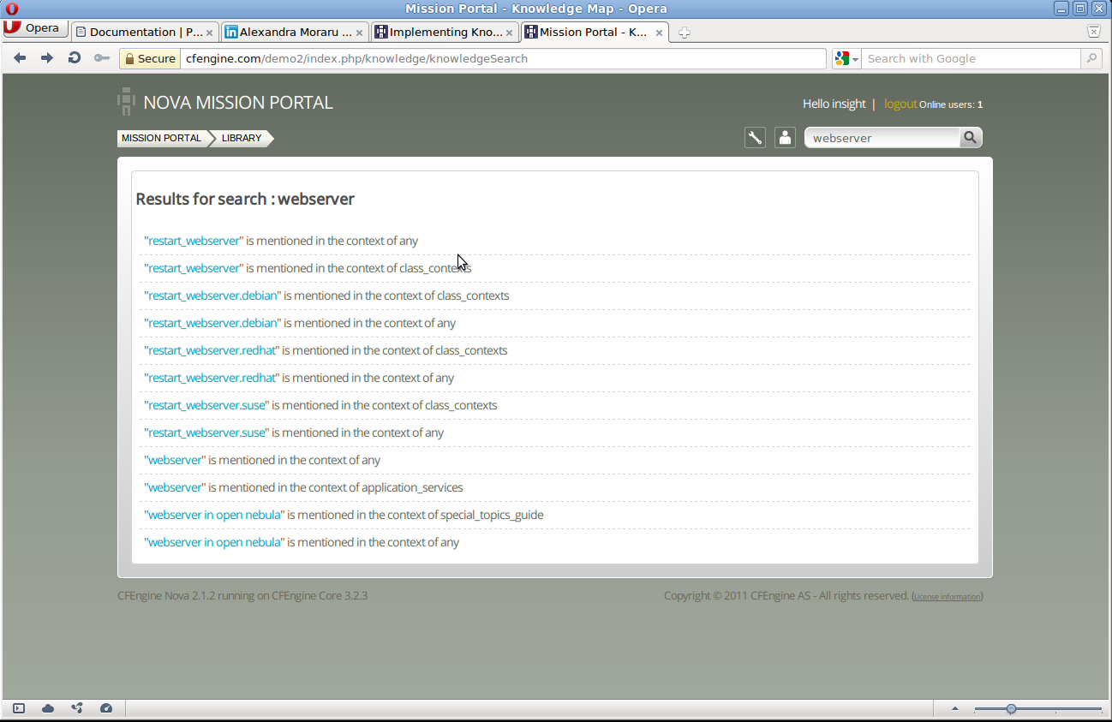Open Opera Unite cloud icon
The image size is (1112, 722).
pyautogui.click(x=48, y=708)
